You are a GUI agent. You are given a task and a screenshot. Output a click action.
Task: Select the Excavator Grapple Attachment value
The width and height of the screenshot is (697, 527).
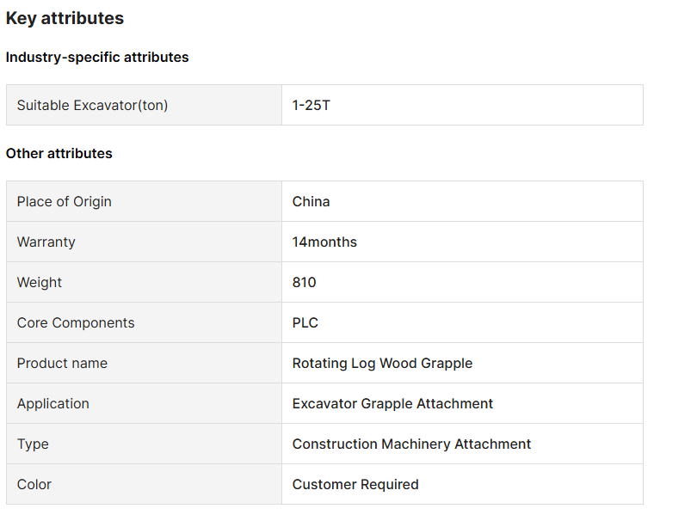[392, 404]
